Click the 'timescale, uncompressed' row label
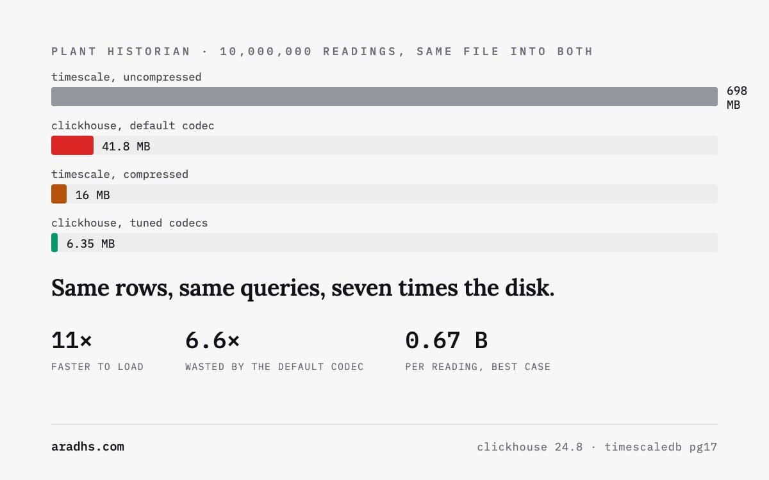This screenshot has width=769, height=480. (126, 77)
